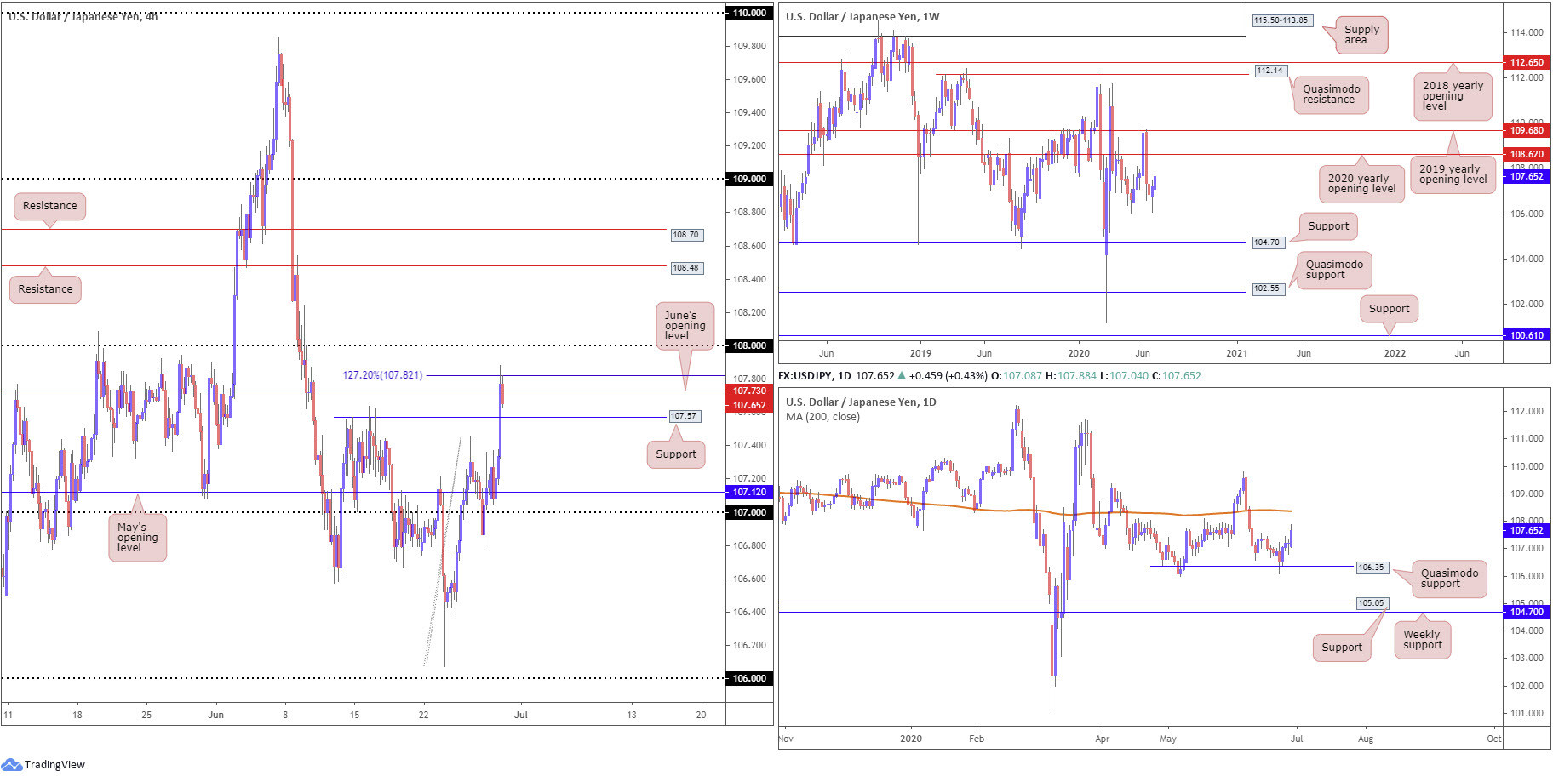This screenshot has height=776, width=1553.
Task: Click the May's opening level annotation
Action: click(137, 538)
